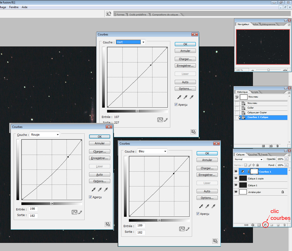The height and width of the screenshot is (251, 292).
Task: Switch to the Histogramme tab
Action: point(268,24)
